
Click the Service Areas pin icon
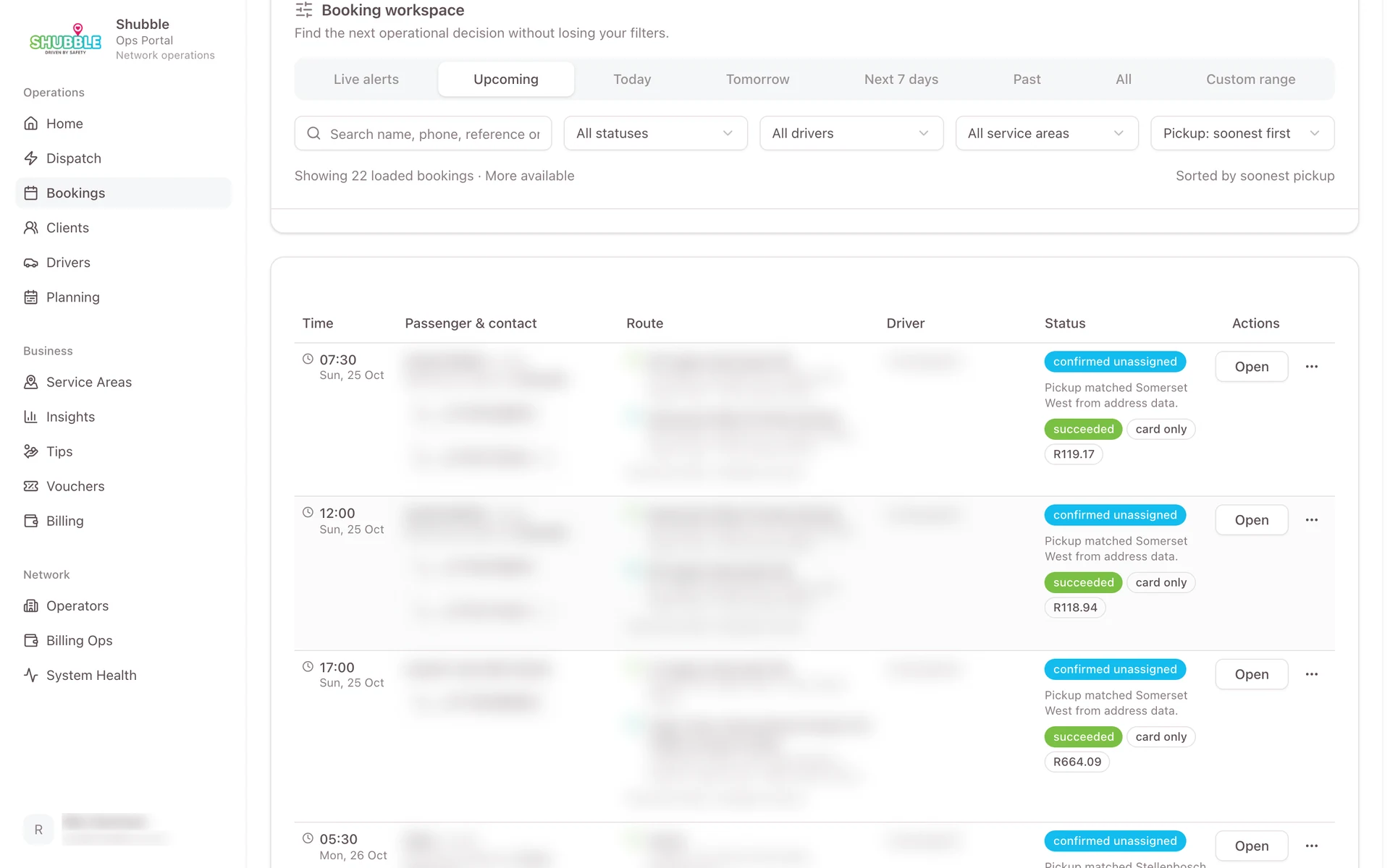click(30, 382)
